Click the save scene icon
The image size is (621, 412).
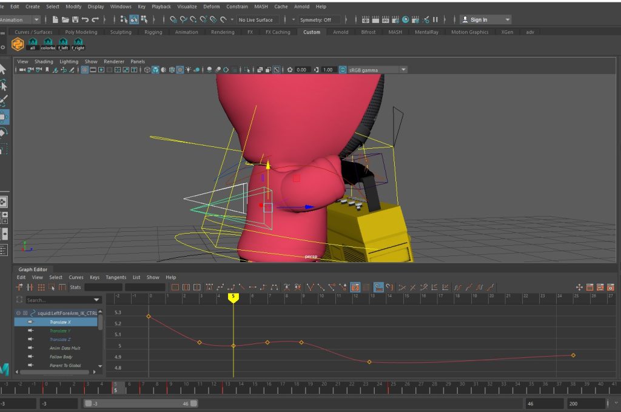(x=75, y=20)
